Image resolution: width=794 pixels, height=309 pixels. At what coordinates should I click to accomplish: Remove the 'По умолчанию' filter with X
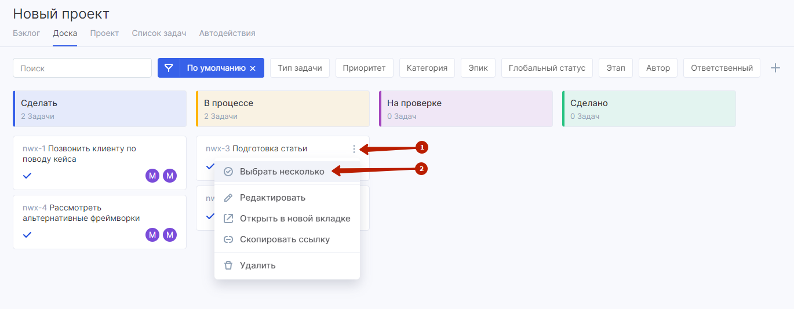point(253,68)
